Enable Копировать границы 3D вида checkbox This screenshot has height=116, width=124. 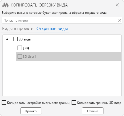[74, 103]
